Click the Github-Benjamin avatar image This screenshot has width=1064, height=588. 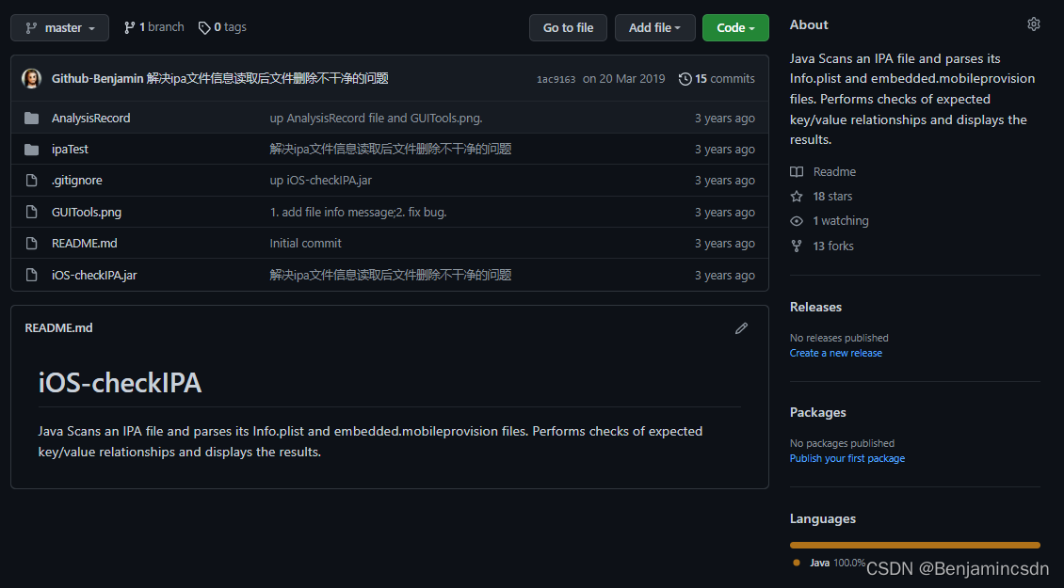click(x=31, y=79)
